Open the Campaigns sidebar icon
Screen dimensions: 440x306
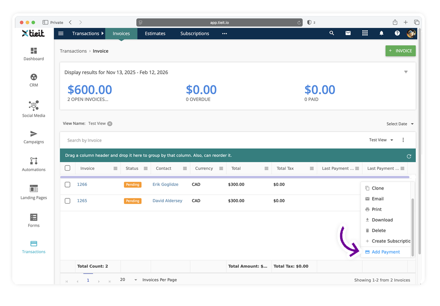pyautogui.click(x=34, y=133)
